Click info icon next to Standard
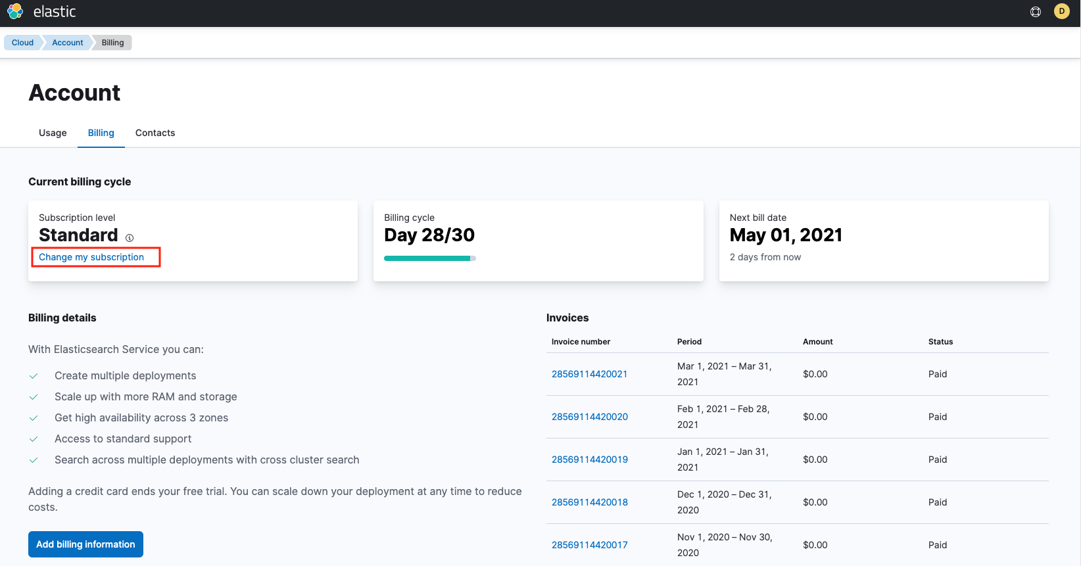Viewport: 1081px width, 566px height. (x=130, y=238)
